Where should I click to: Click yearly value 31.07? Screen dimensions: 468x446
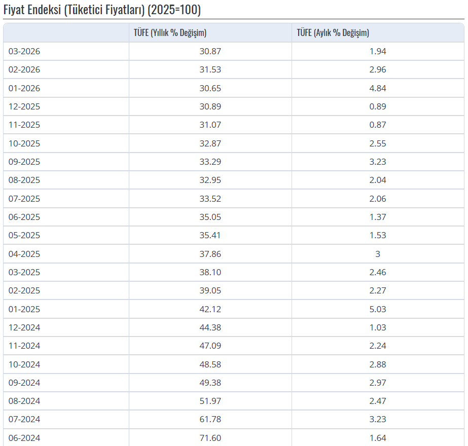[210, 125]
